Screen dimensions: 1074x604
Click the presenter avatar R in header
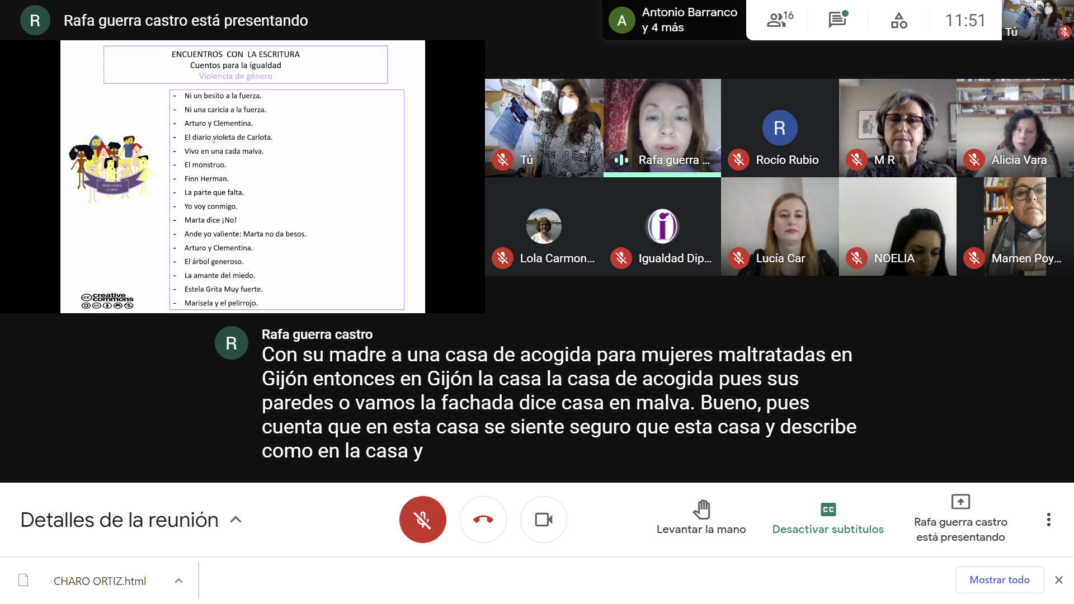(35, 20)
